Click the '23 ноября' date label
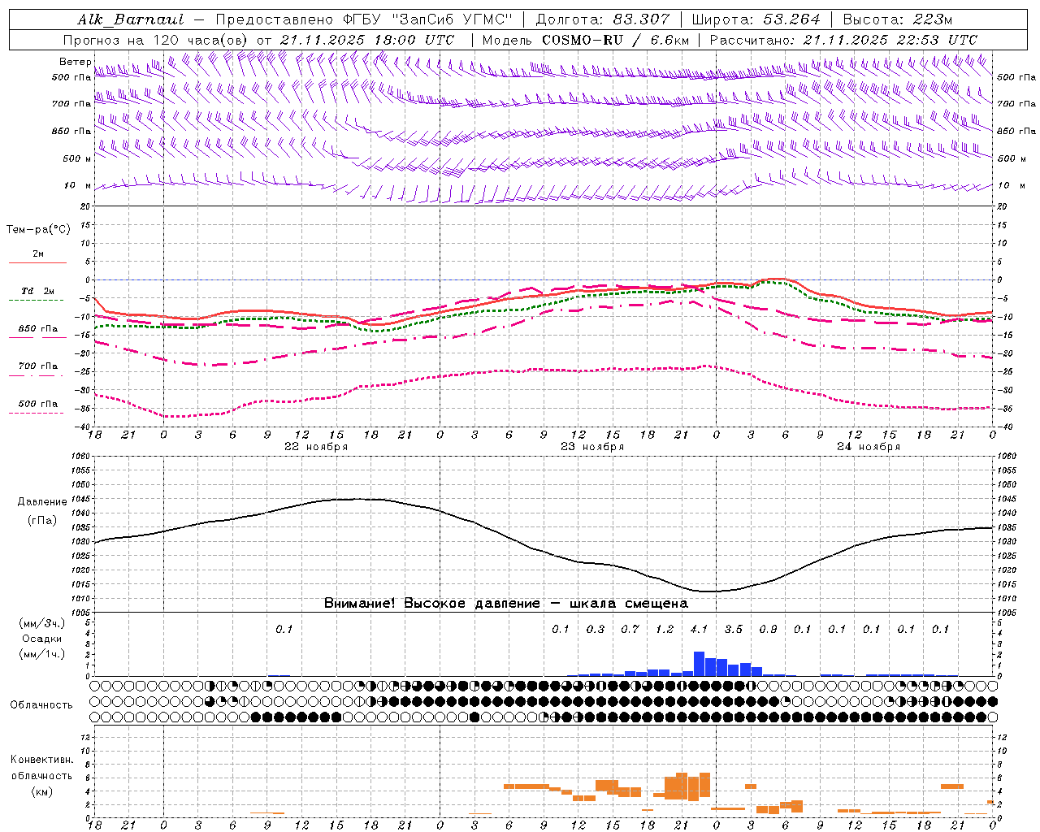Viewport: 1040px width, 832px height. click(x=592, y=447)
